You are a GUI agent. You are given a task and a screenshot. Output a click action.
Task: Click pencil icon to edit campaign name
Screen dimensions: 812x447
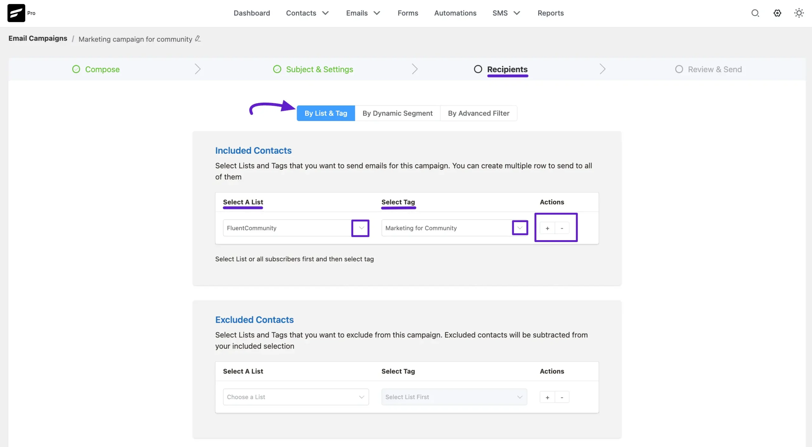[198, 39]
